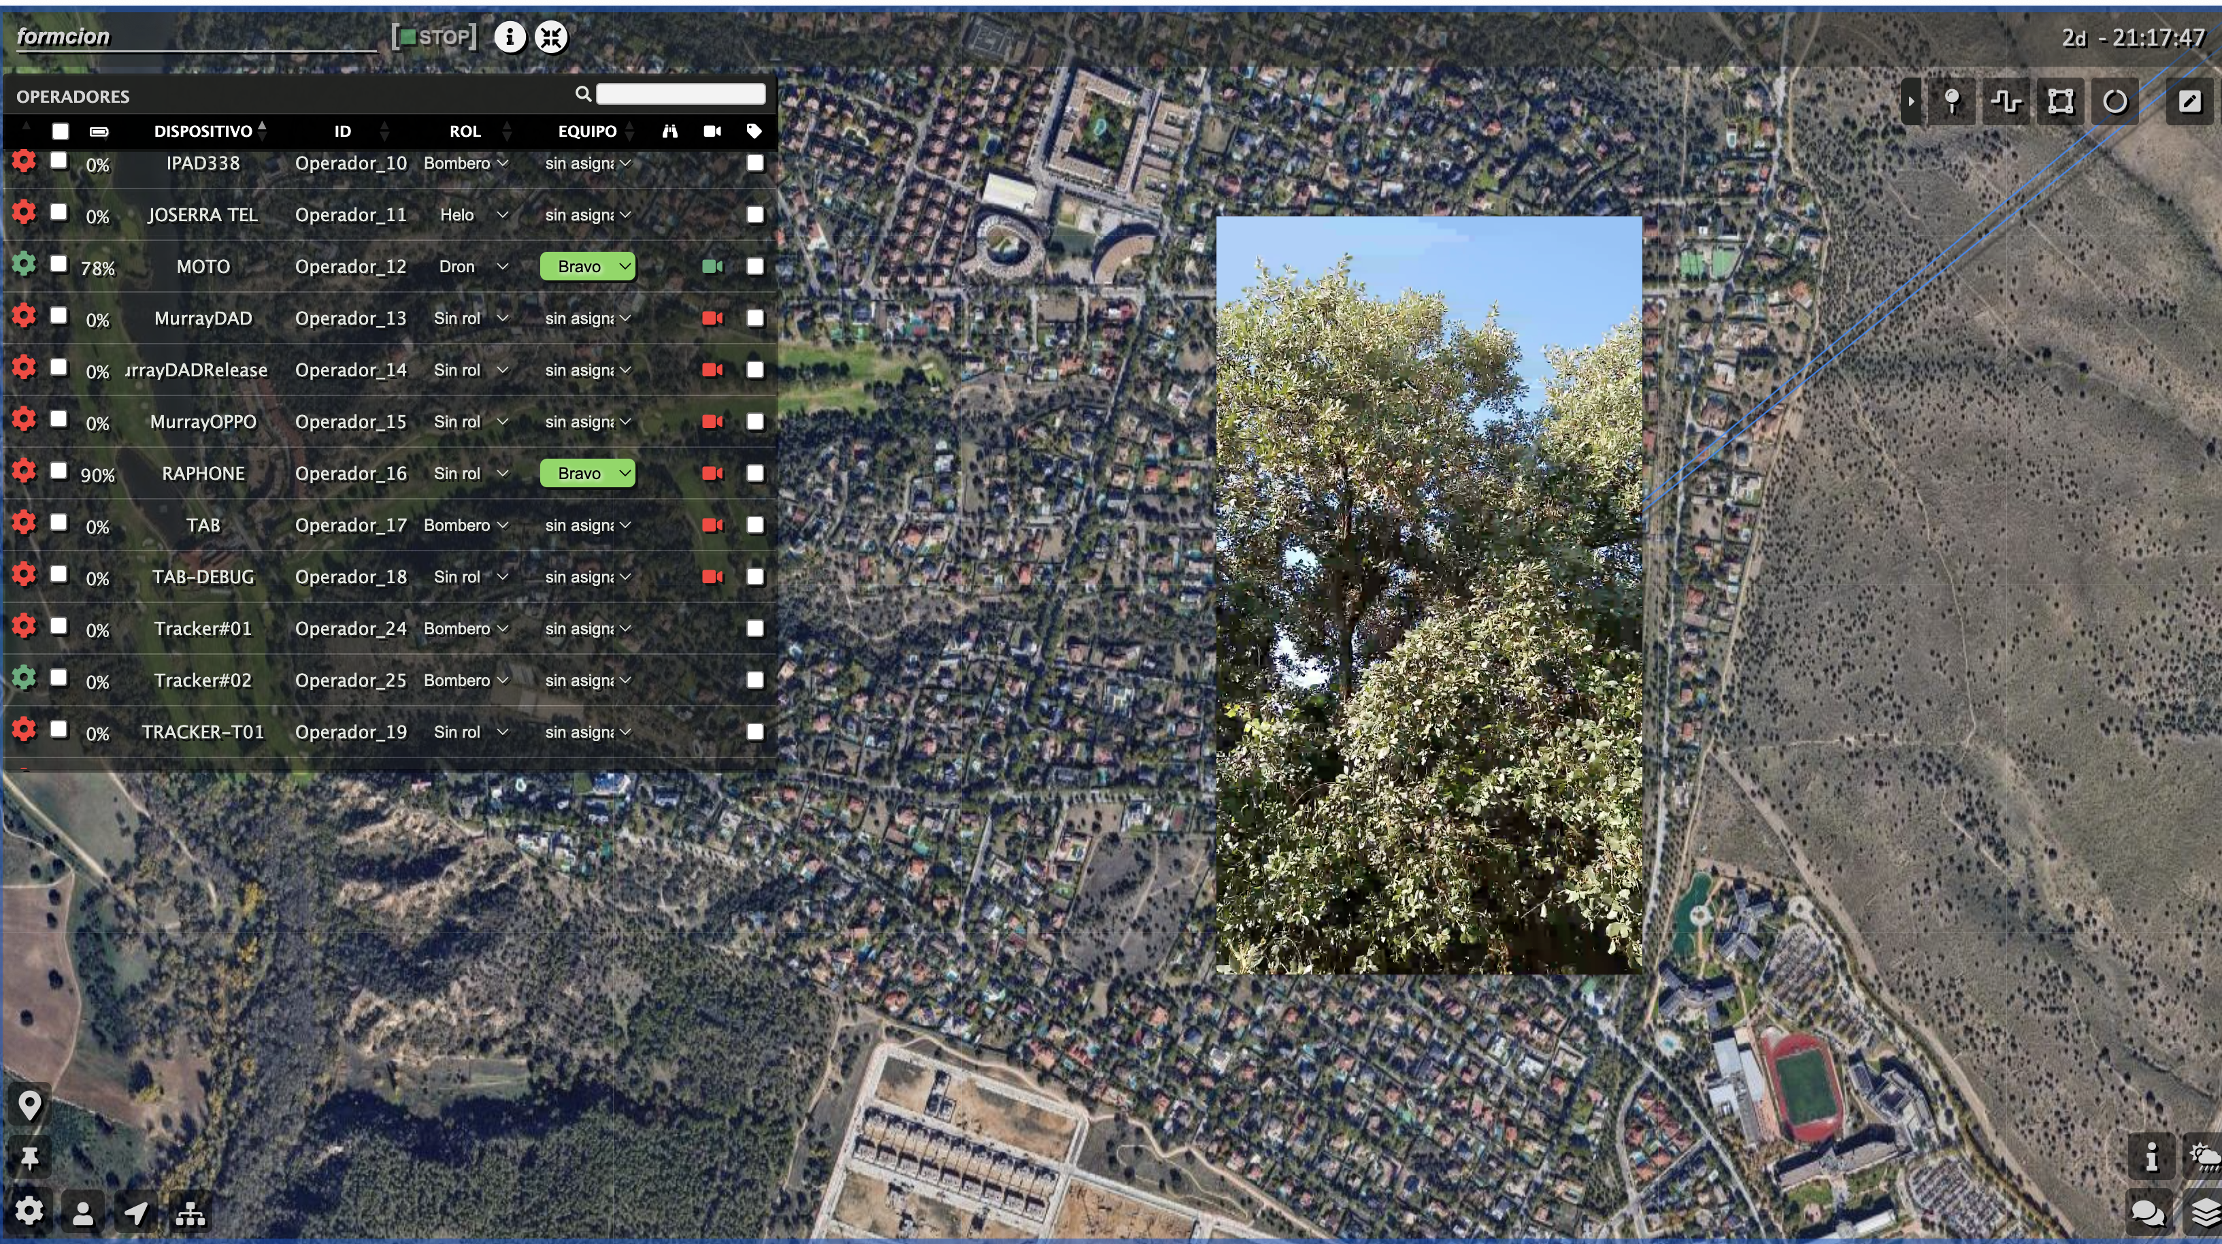Open the Bravo team dropdown for Operador_12
The width and height of the screenshot is (2222, 1244).
[587, 267]
